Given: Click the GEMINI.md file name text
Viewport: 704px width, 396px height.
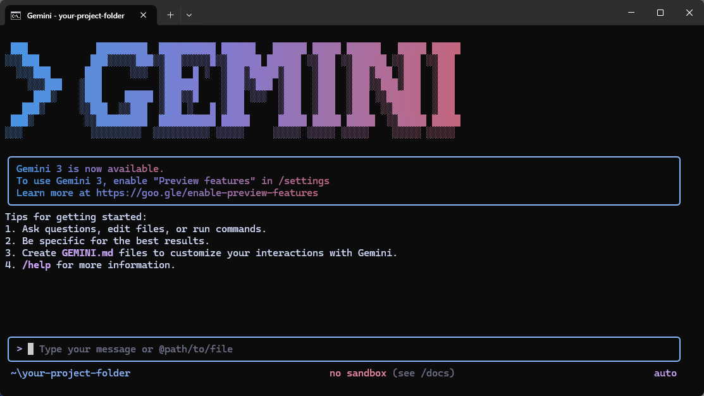Looking at the screenshot, I should coord(87,253).
